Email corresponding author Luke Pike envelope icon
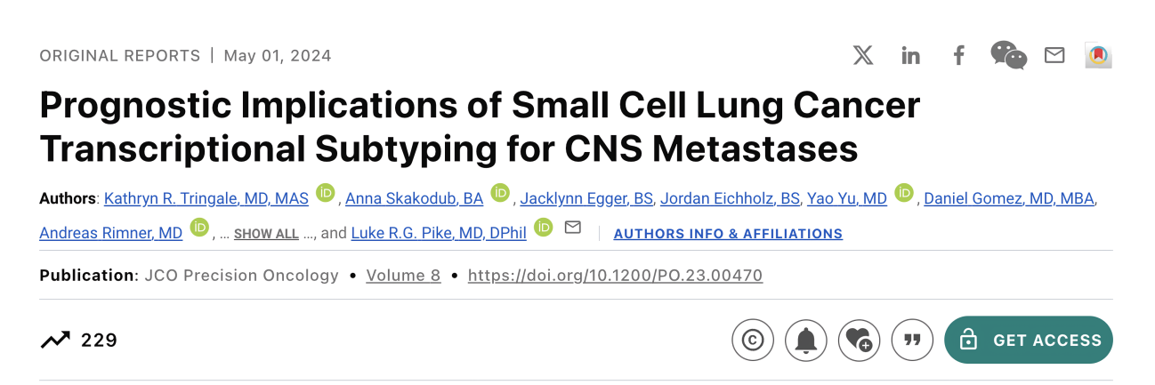This screenshot has width=1155, height=385. tap(573, 228)
